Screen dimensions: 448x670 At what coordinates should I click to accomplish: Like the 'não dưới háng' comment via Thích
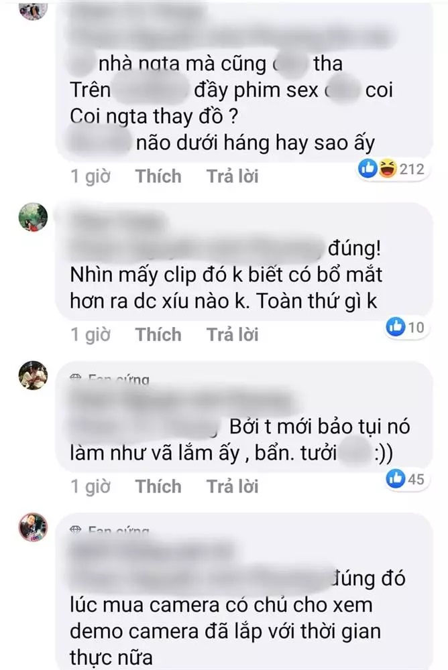click(158, 176)
